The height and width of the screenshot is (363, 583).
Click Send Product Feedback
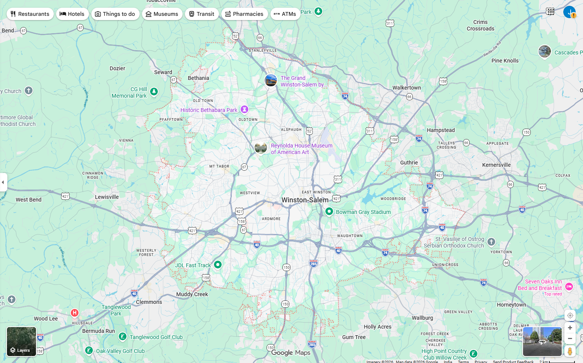(514, 361)
